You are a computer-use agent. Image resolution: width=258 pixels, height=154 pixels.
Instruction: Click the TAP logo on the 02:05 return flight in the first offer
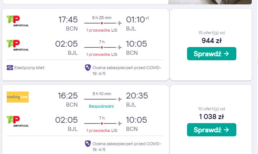pyautogui.click(x=18, y=45)
